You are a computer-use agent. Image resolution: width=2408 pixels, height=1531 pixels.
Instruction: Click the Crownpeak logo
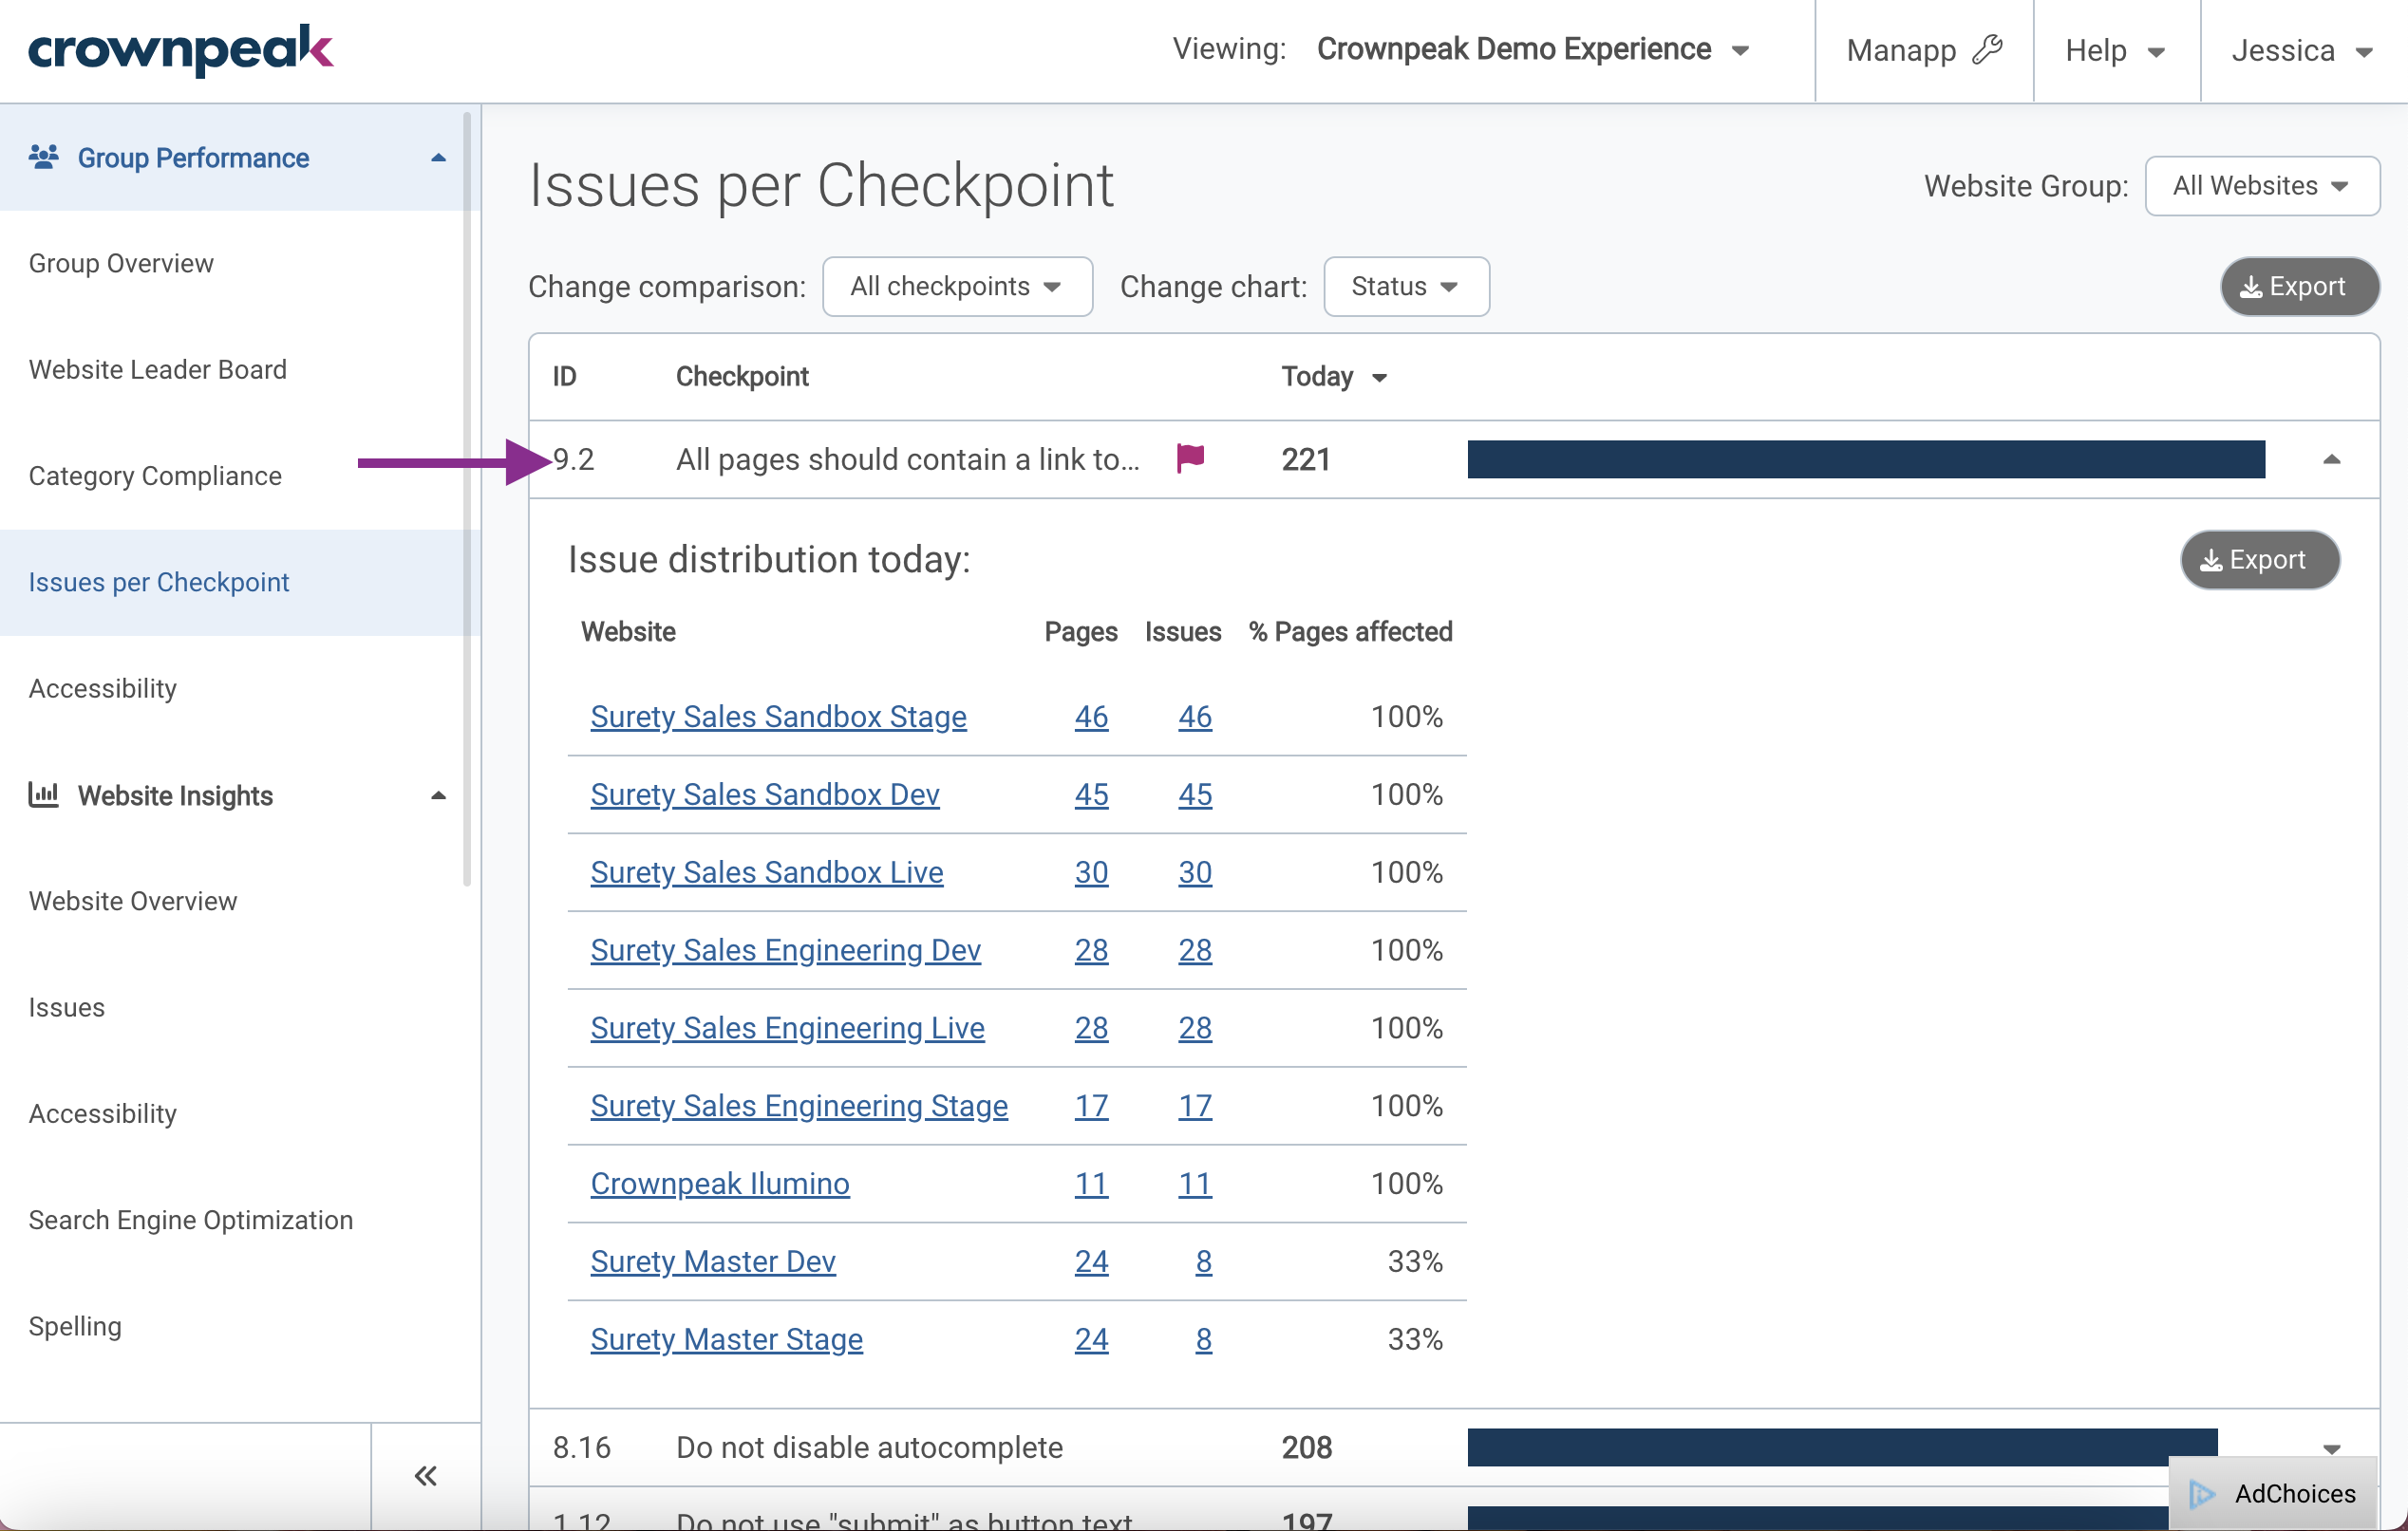click(181, 50)
